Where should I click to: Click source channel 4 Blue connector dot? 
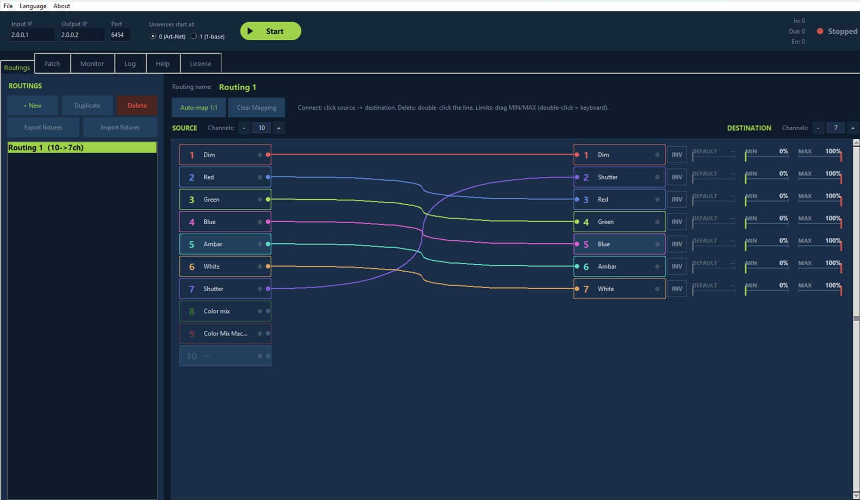click(268, 222)
